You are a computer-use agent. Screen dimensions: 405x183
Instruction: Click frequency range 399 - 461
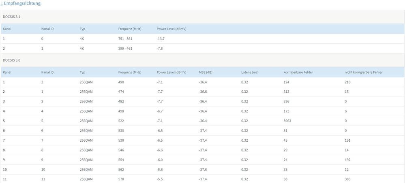click(125, 48)
